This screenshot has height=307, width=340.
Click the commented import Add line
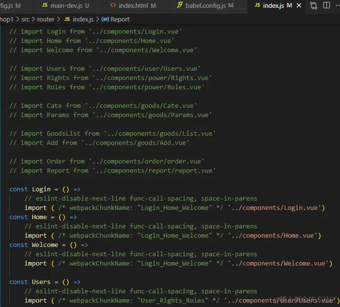pyautogui.click(x=99, y=143)
